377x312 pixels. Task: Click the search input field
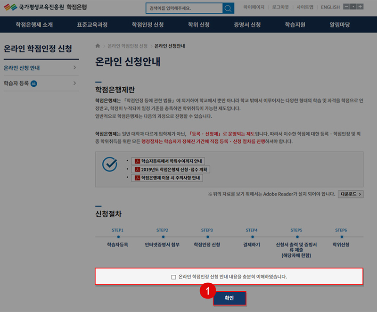183,8
